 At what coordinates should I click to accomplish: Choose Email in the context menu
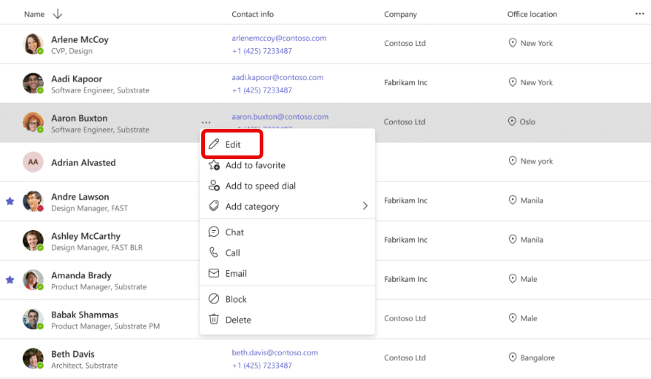(x=287, y=273)
